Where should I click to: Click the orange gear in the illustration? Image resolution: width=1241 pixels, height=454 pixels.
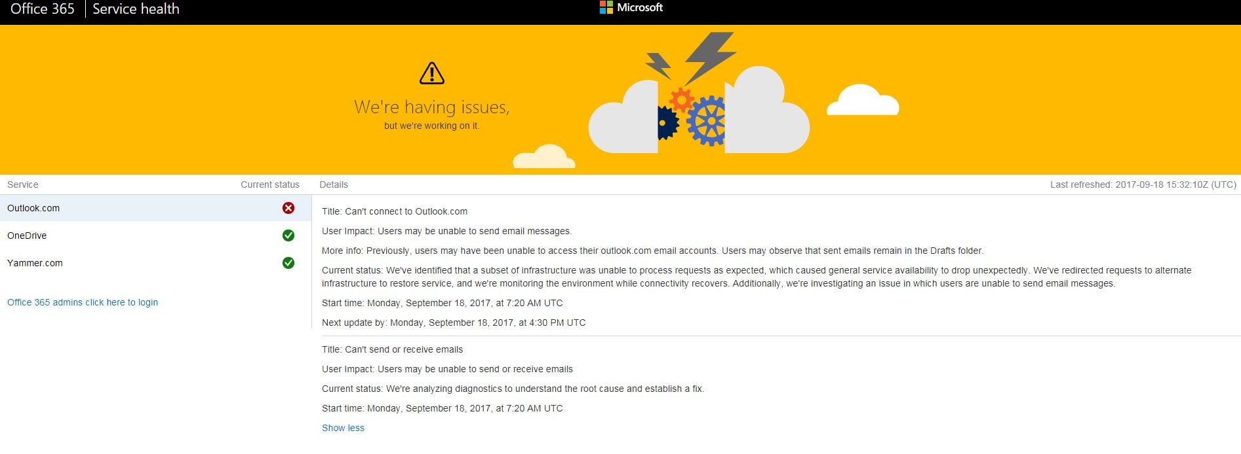pos(681,100)
